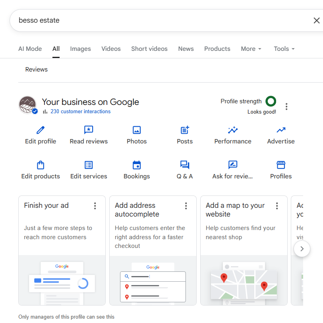Viewport: 323px width, 323px height.
Task: Open the Videos tab
Action: pos(111,49)
